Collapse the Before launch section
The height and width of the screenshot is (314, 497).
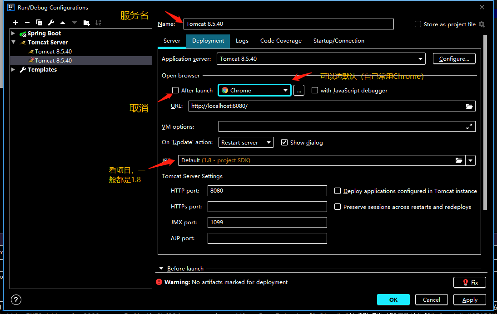[x=161, y=269]
